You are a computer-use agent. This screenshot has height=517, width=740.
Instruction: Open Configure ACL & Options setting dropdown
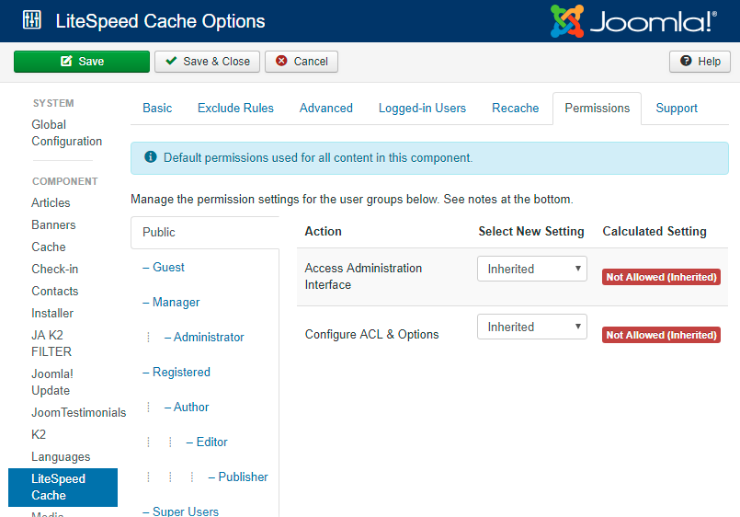point(532,327)
